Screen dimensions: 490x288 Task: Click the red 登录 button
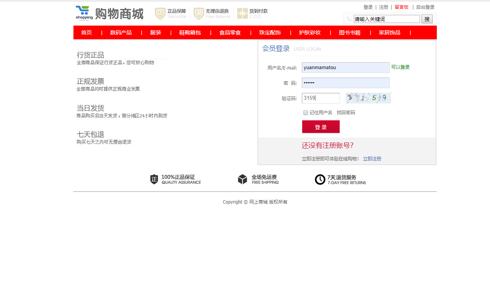pos(321,126)
